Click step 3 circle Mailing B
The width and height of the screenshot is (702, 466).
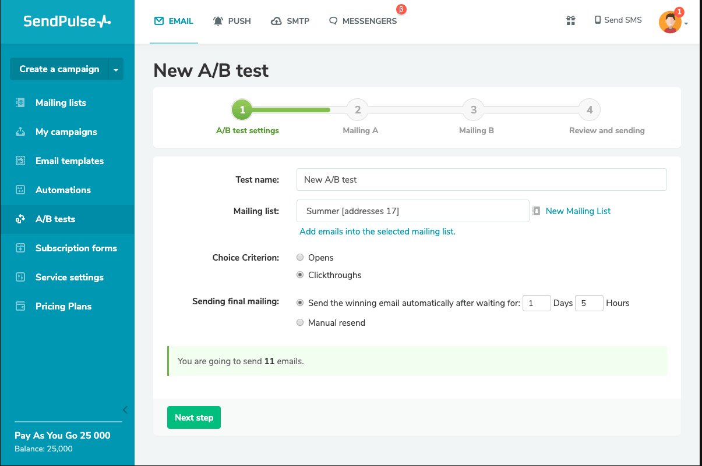tap(474, 109)
